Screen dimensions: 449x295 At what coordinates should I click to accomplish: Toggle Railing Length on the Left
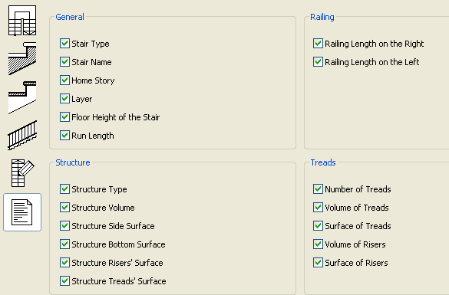pos(318,62)
